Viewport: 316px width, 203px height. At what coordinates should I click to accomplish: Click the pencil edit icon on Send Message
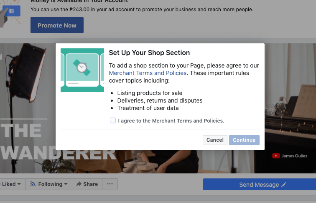pyautogui.click(x=284, y=185)
